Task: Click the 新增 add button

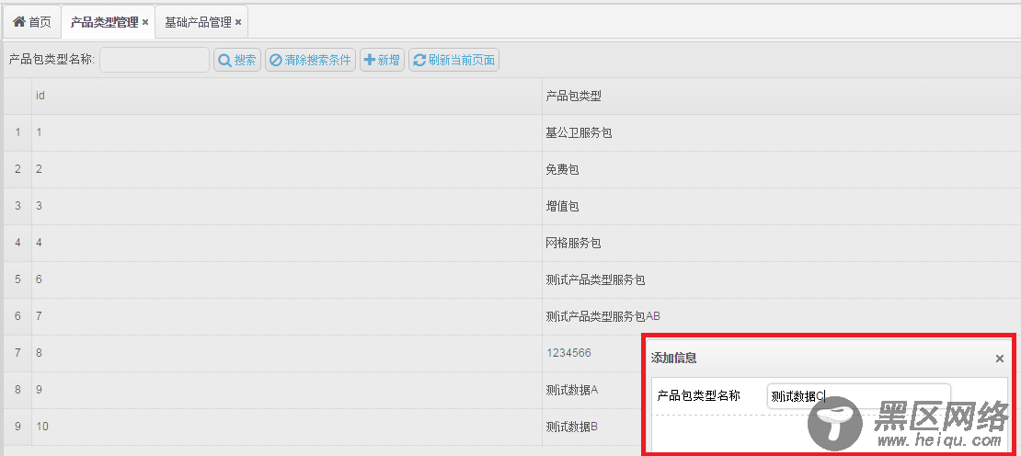Action: [383, 60]
